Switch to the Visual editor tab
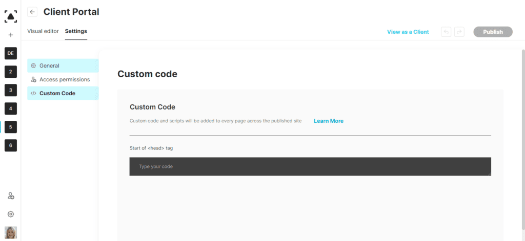Viewport: 525px width, 241px height. 43,31
